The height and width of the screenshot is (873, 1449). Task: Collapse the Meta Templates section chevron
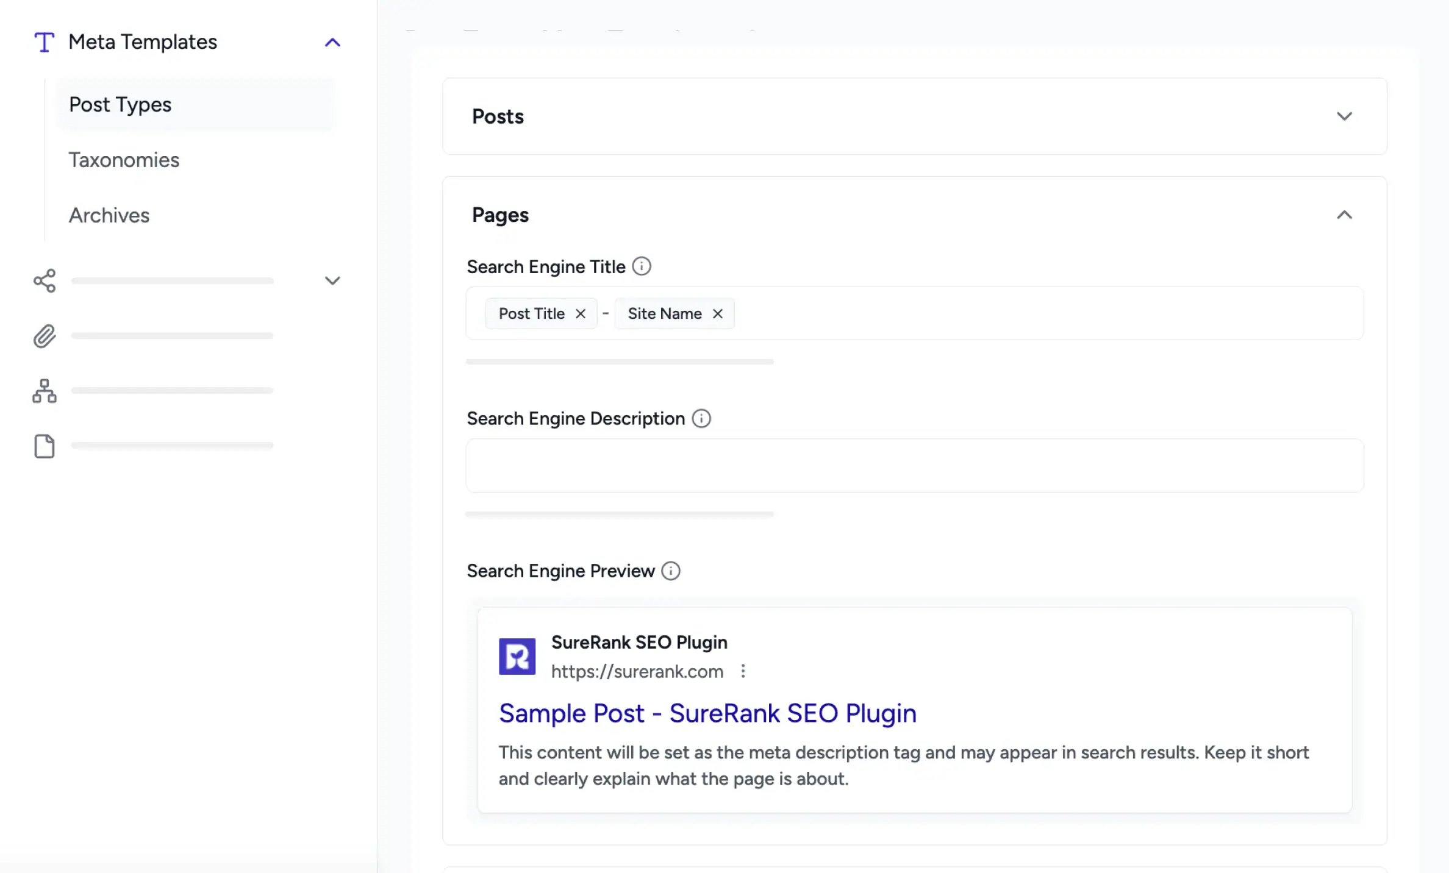(x=332, y=42)
